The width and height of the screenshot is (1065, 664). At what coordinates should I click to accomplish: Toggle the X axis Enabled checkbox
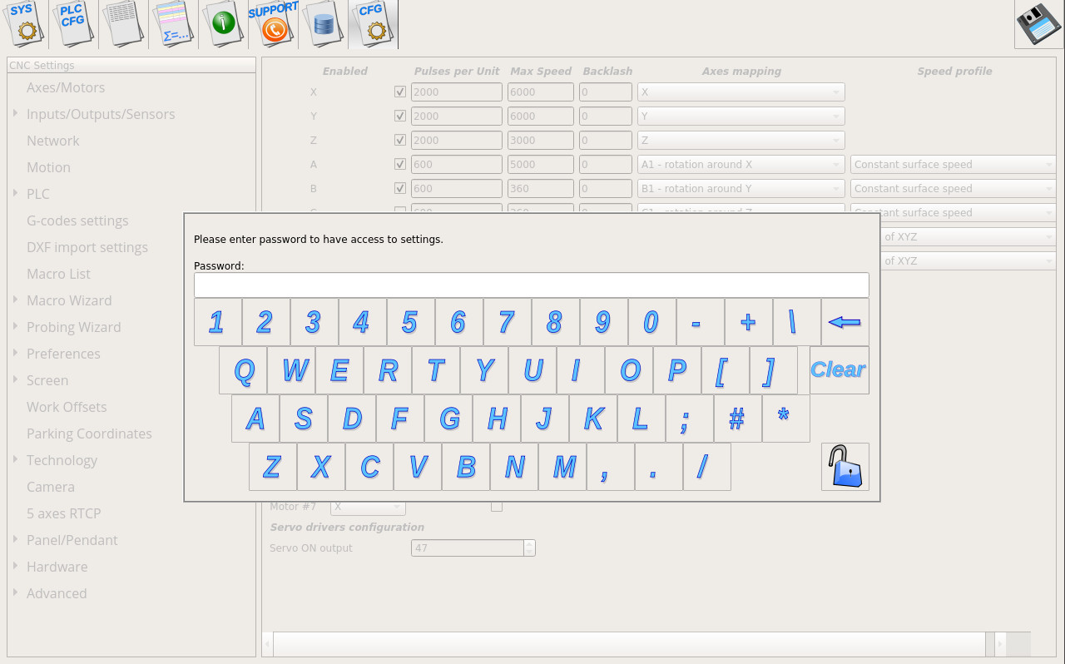(400, 92)
